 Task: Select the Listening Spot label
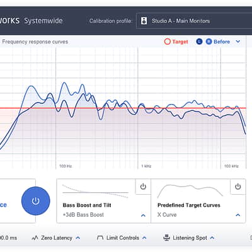190,238
